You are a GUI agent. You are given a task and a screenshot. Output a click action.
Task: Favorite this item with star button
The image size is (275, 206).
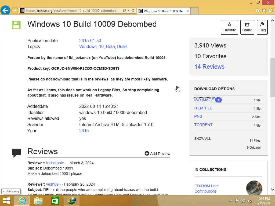coord(229,27)
